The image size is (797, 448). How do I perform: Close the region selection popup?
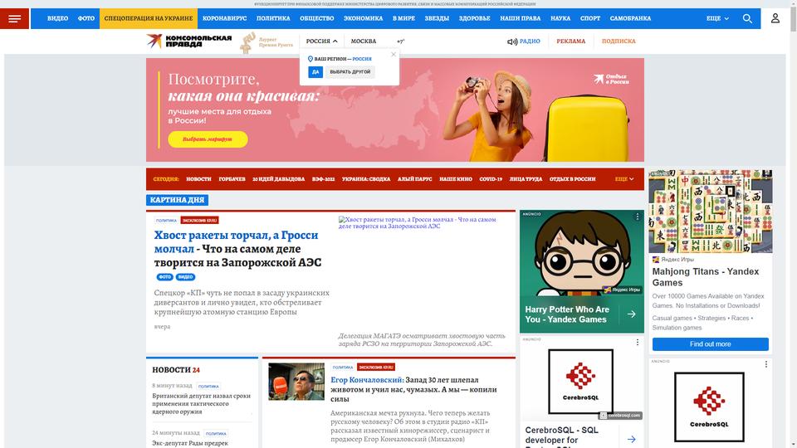[394, 55]
